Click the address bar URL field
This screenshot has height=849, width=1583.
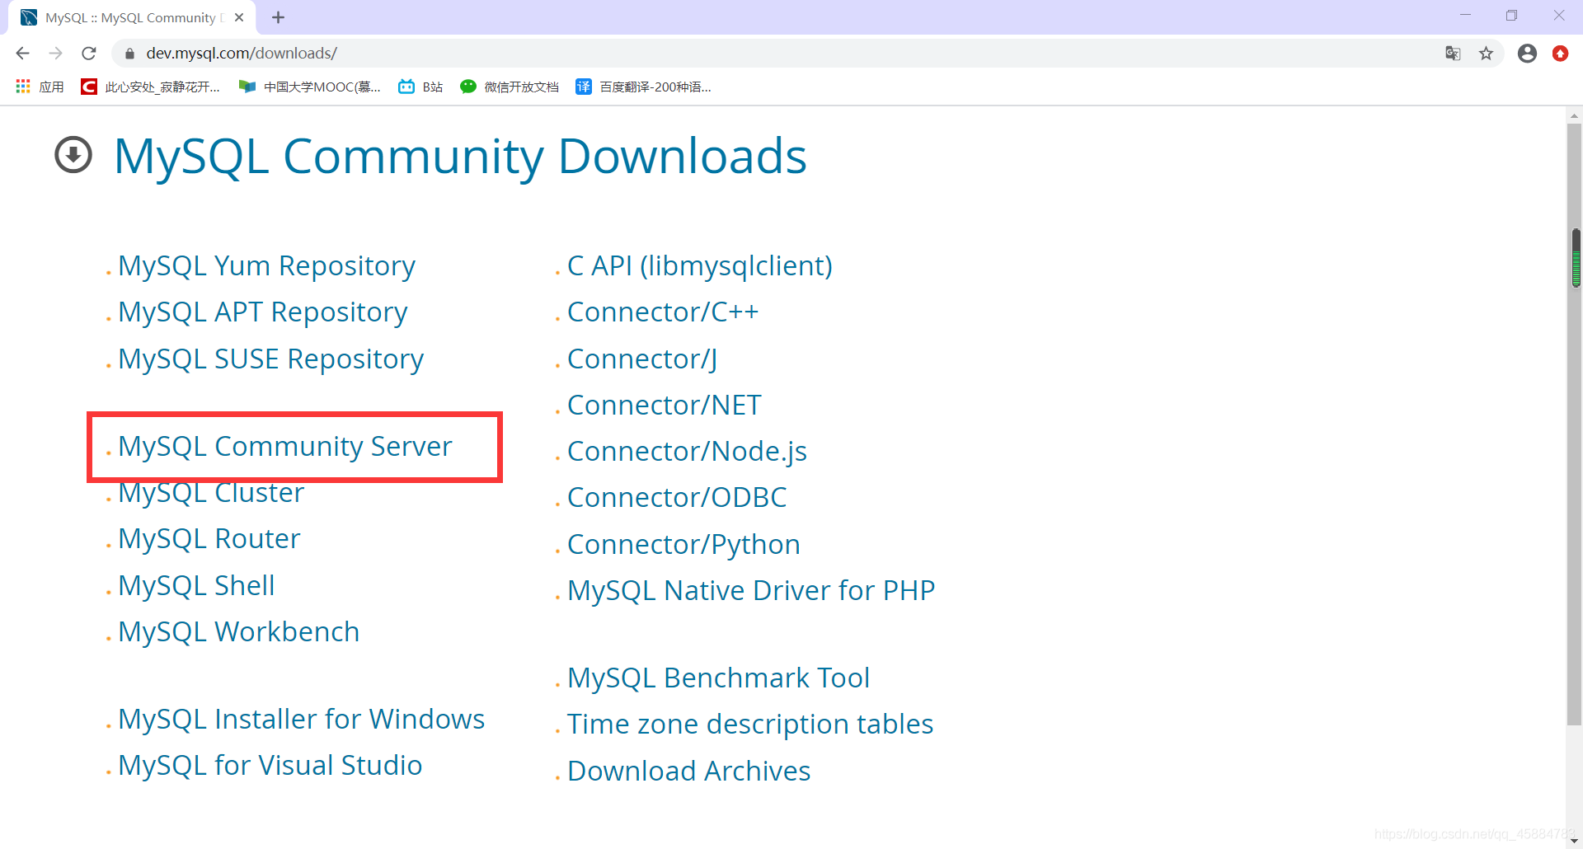(x=775, y=54)
